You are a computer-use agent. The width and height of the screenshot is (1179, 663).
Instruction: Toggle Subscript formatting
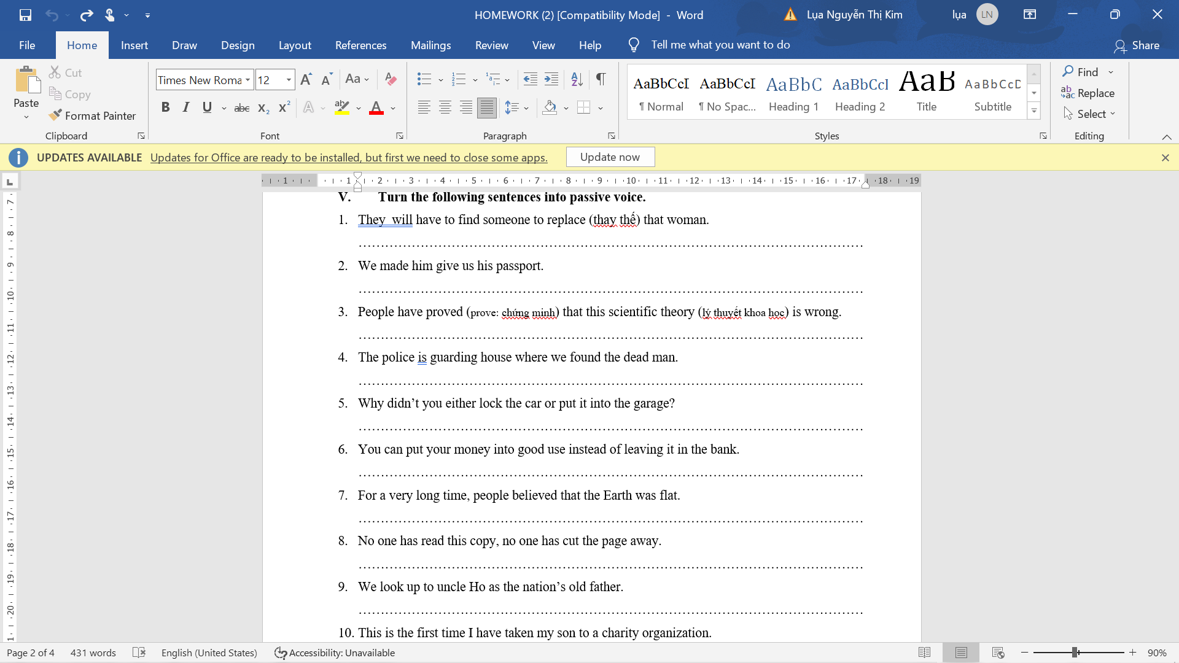263,108
